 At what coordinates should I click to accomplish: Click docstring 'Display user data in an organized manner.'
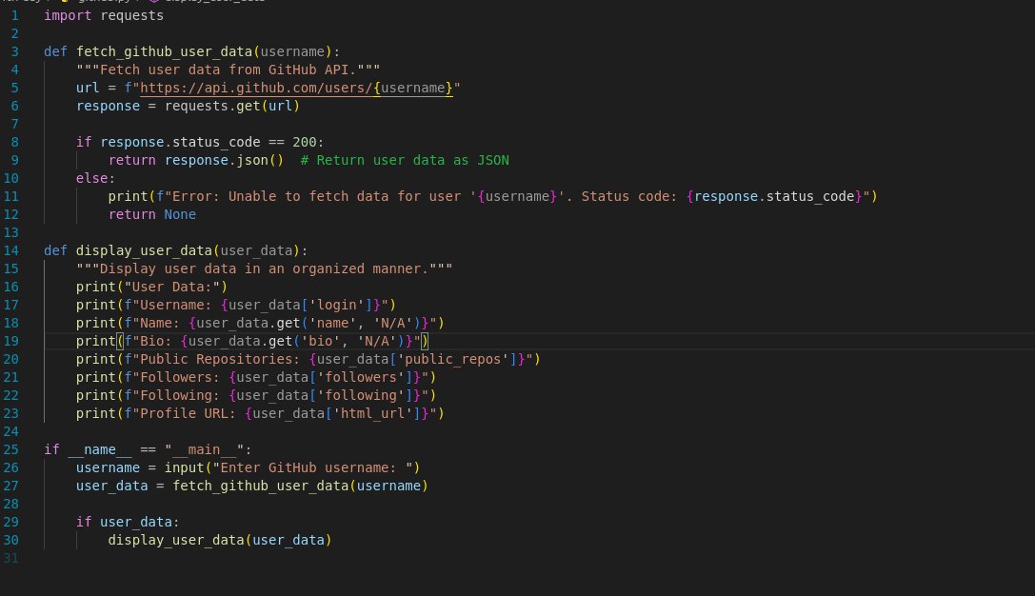pos(264,268)
